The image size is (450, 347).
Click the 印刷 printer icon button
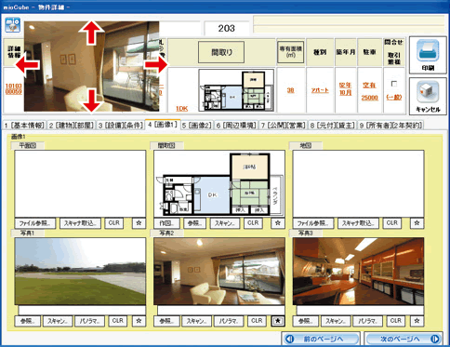coord(428,55)
